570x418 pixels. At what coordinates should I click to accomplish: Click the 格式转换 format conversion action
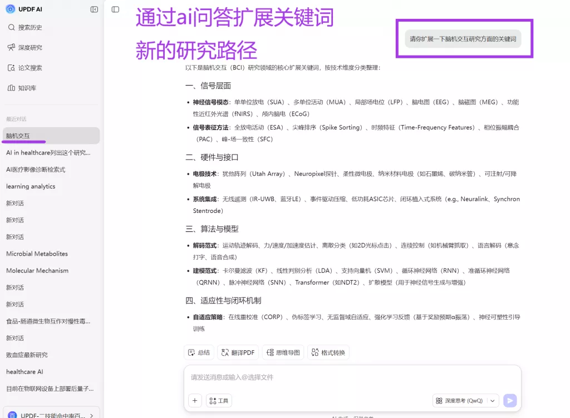328,352
